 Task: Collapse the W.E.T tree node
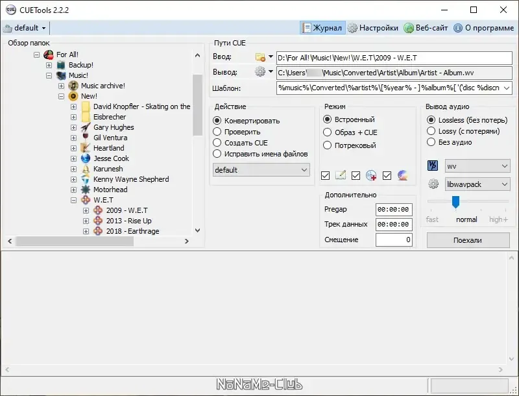[x=73, y=200]
